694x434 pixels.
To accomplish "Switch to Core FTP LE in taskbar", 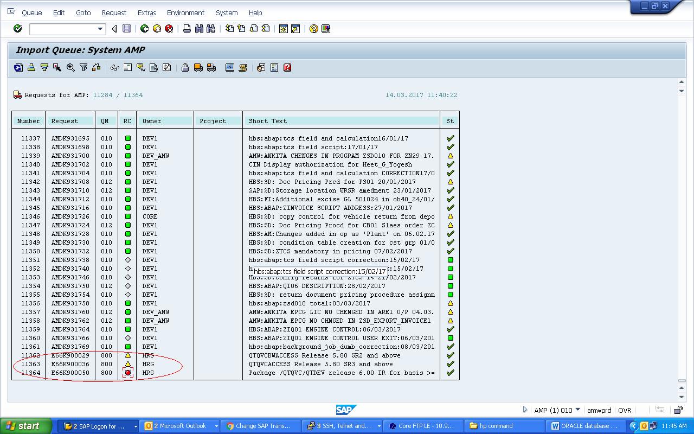I will pos(423,426).
